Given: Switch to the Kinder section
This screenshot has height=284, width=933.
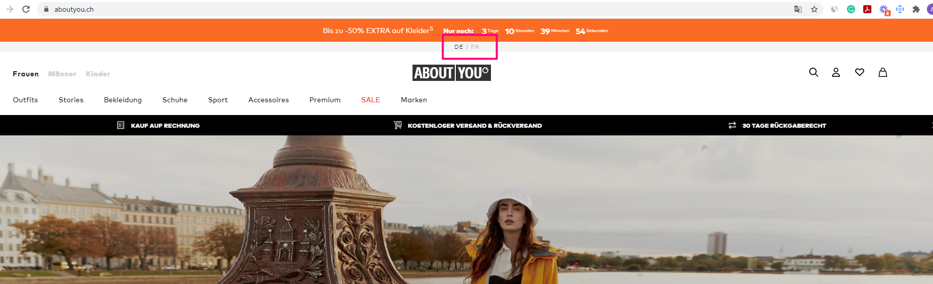Looking at the screenshot, I should tap(98, 74).
